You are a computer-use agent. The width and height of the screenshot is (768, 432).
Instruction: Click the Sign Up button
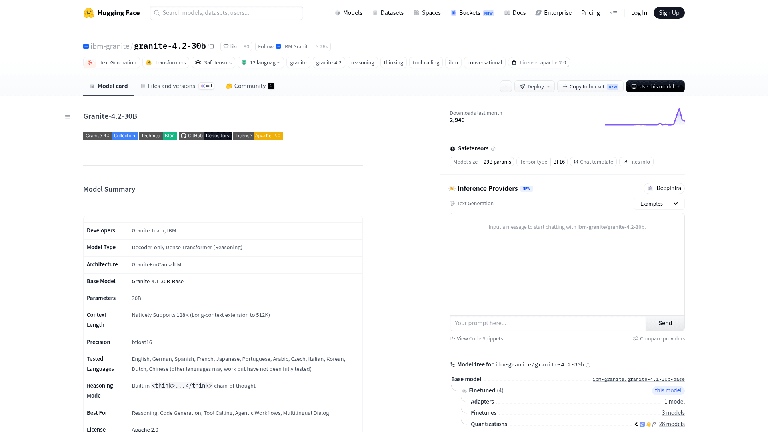669,13
